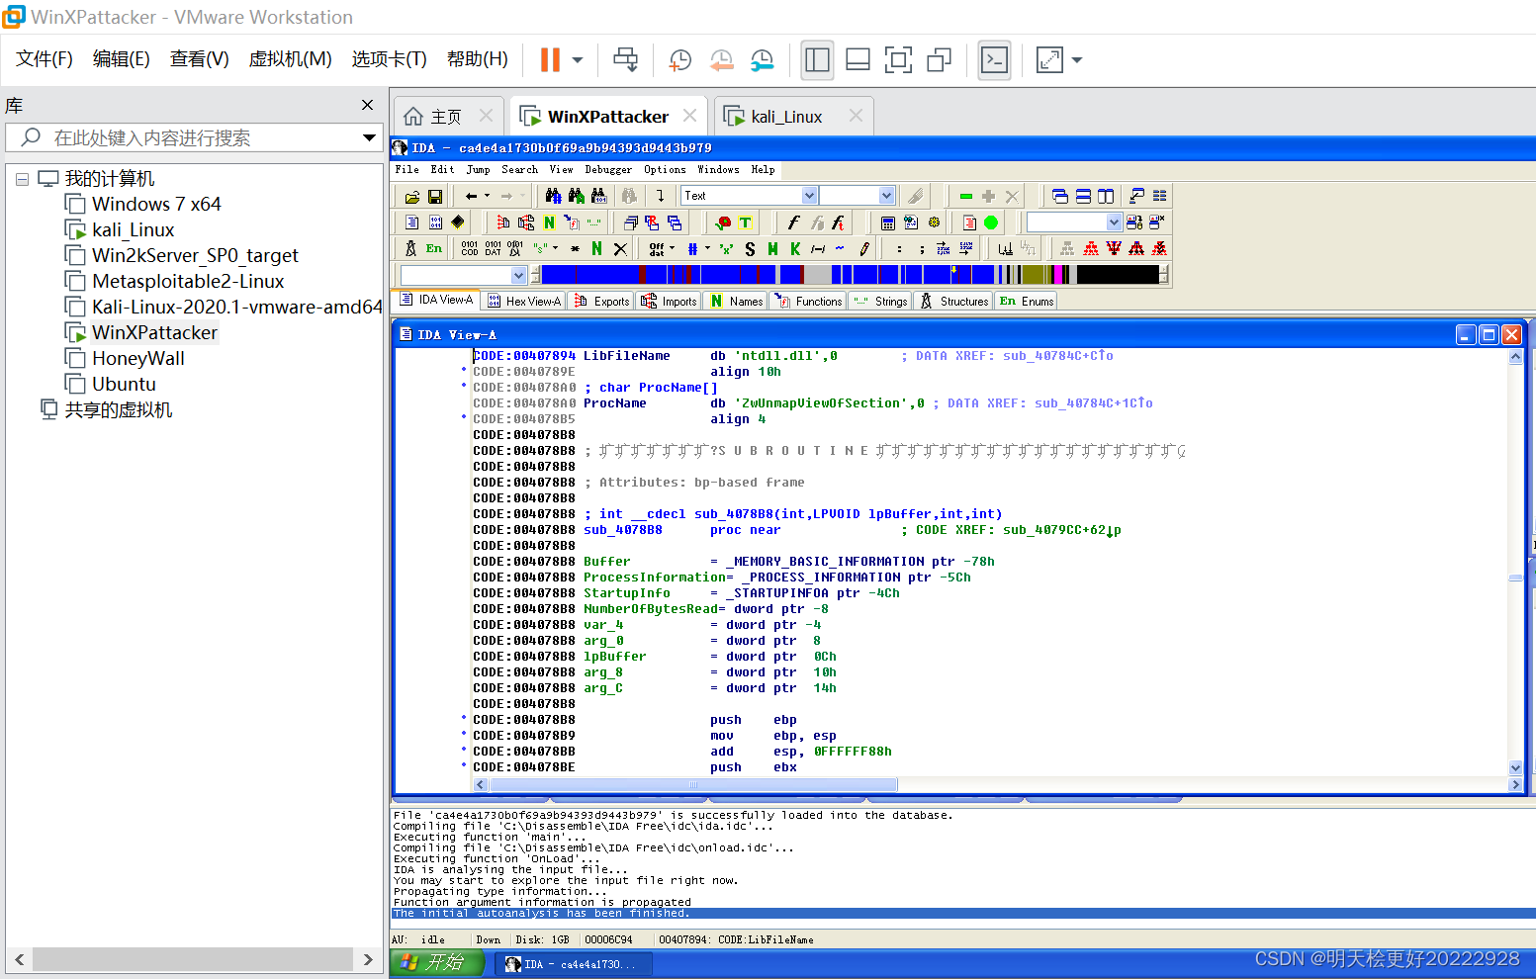1536x979 pixels.
Task: Open the IDA File menu
Action: pyautogui.click(x=407, y=169)
